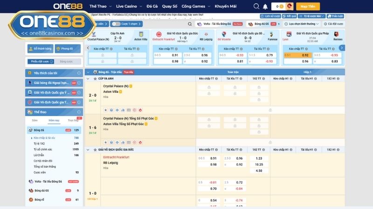Screen dimensions: 373x209
Task: Open the notifications bell
Action: click(x=265, y=7)
